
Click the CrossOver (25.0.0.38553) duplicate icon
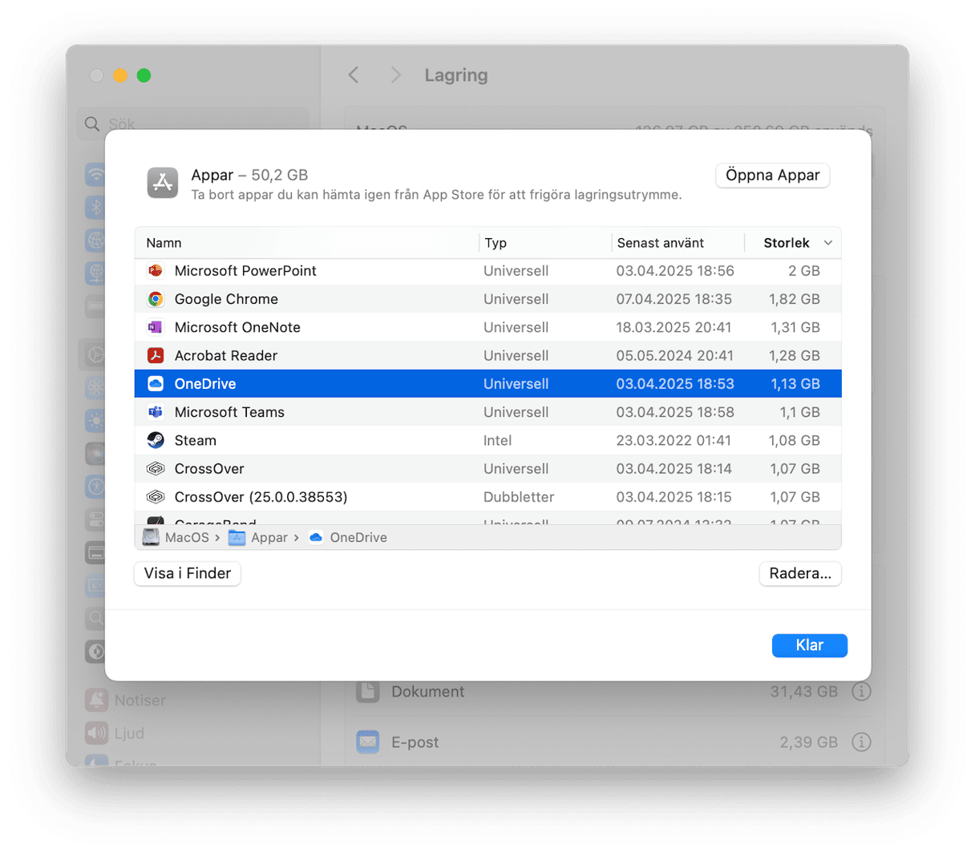[x=156, y=497]
